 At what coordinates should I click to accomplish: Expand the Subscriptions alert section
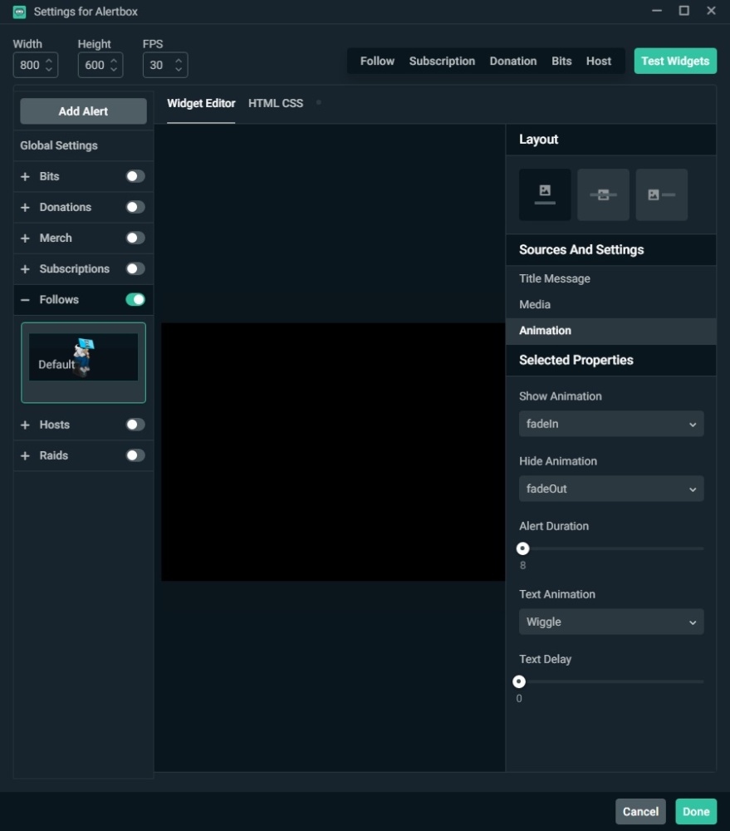coord(25,268)
